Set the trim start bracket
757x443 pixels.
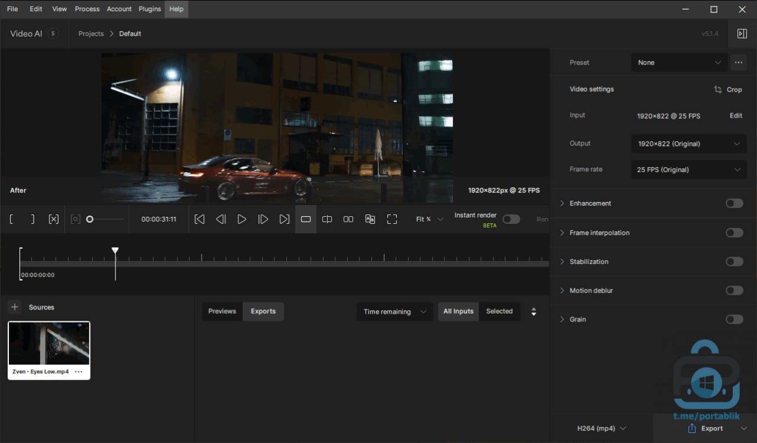(x=11, y=219)
